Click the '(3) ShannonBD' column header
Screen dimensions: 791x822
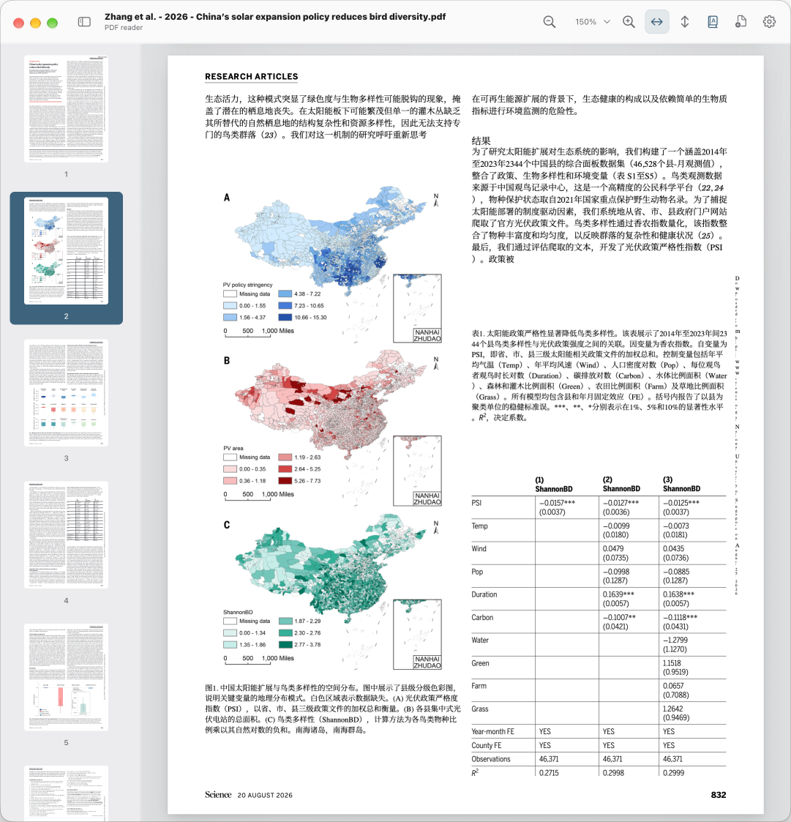click(x=681, y=485)
